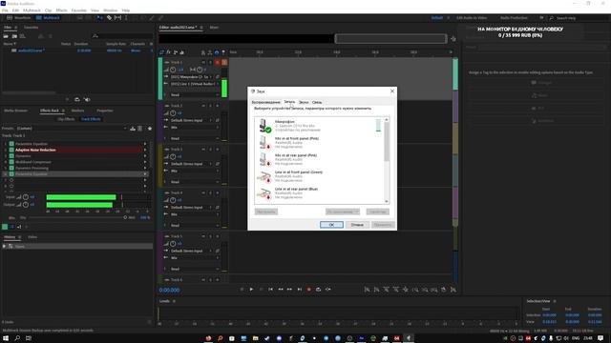Select Track Effects button in Effects Rack
This screenshot has width=611, height=343.
91,119
